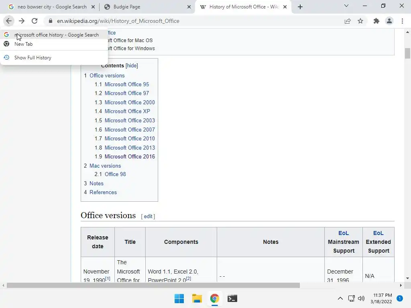This screenshot has height=308, width=411.
Task: Open citation [2] in components cell
Action: click(188, 278)
